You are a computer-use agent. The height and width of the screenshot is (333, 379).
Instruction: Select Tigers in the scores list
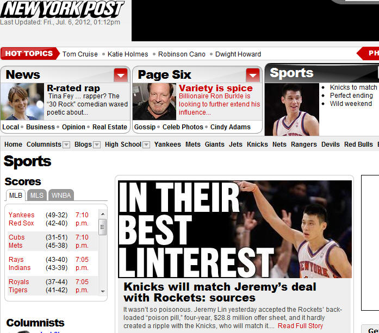(x=18, y=290)
